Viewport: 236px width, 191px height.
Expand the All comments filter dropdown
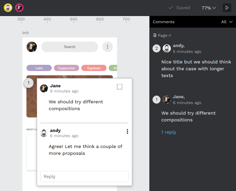tap(227, 22)
